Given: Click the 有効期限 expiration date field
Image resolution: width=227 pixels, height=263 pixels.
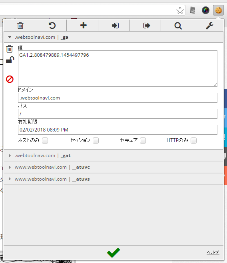Looking at the screenshot, I should tap(117, 130).
